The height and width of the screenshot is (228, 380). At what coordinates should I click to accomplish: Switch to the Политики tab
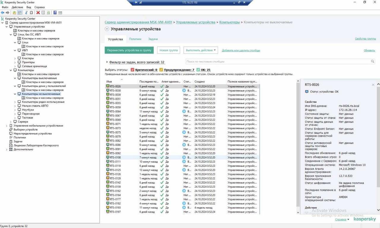(135, 39)
